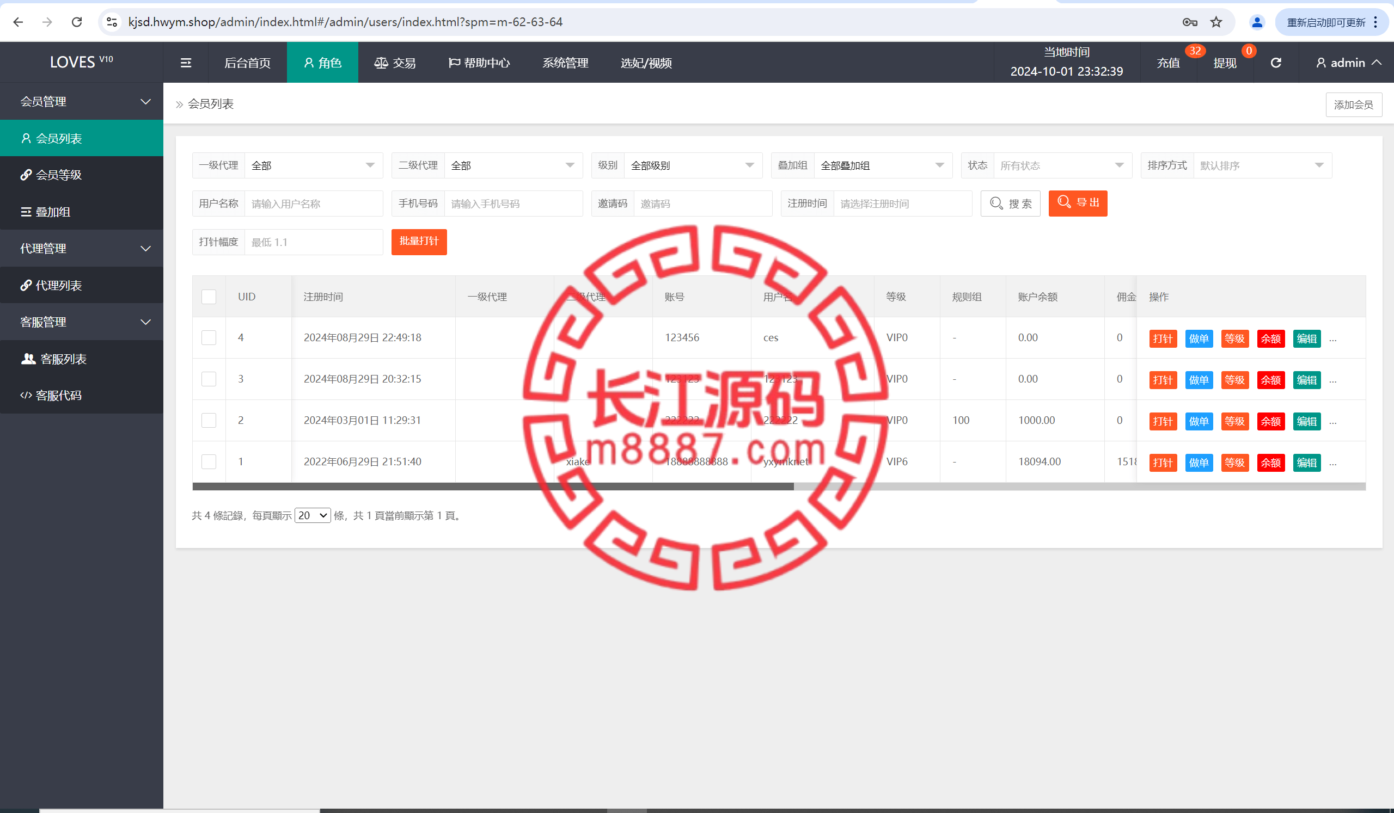Click the saved password key icon
This screenshot has width=1394, height=813.
click(x=1190, y=22)
